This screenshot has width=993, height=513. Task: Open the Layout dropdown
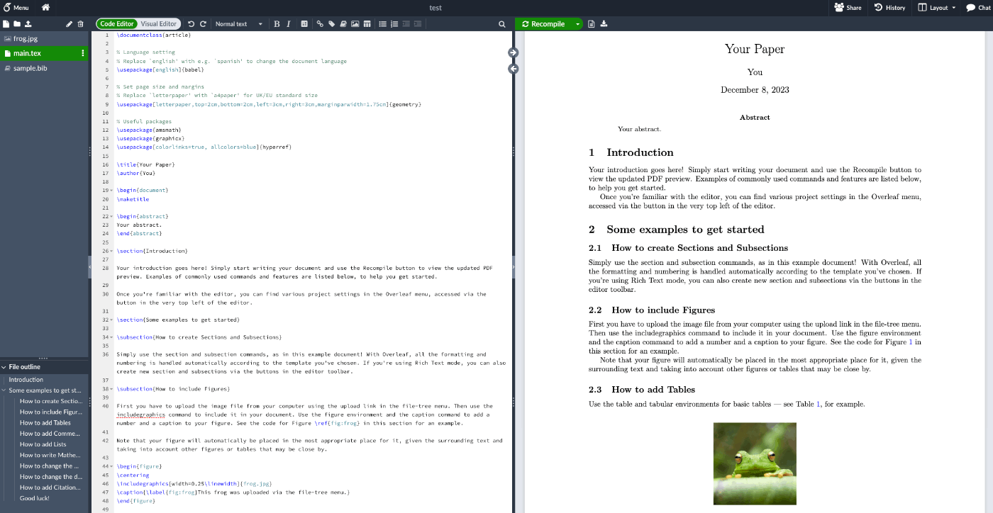[x=937, y=8]
